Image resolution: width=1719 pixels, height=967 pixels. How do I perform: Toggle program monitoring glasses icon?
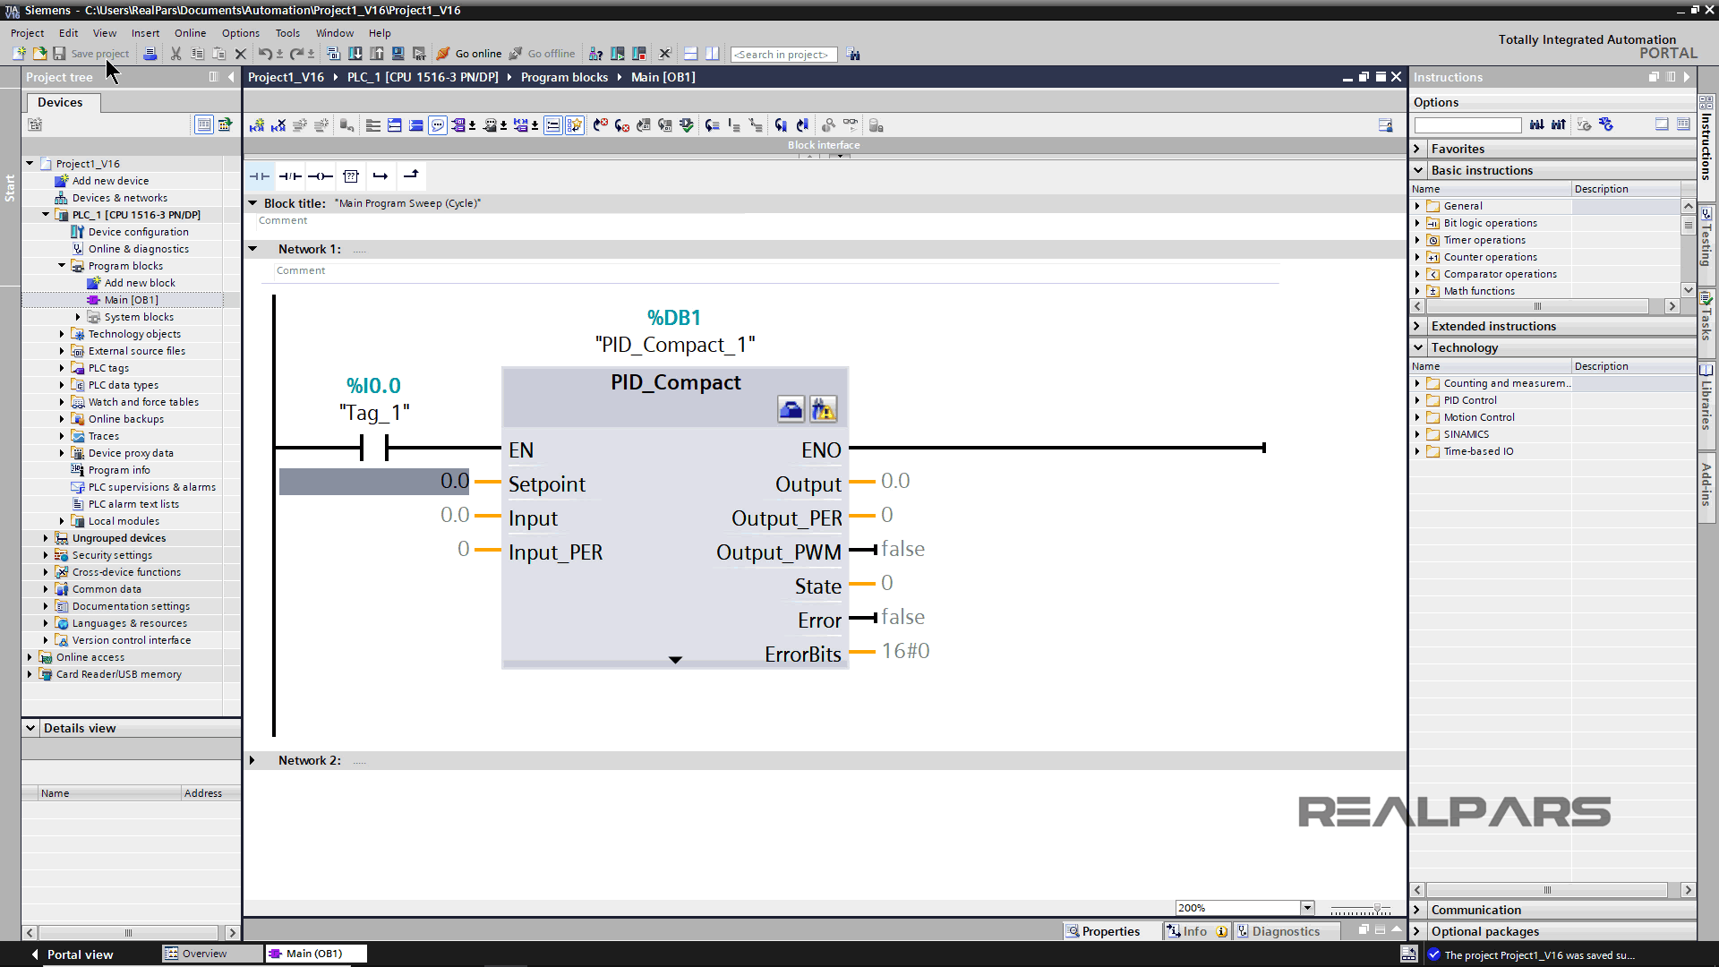[x=850, y=125]
